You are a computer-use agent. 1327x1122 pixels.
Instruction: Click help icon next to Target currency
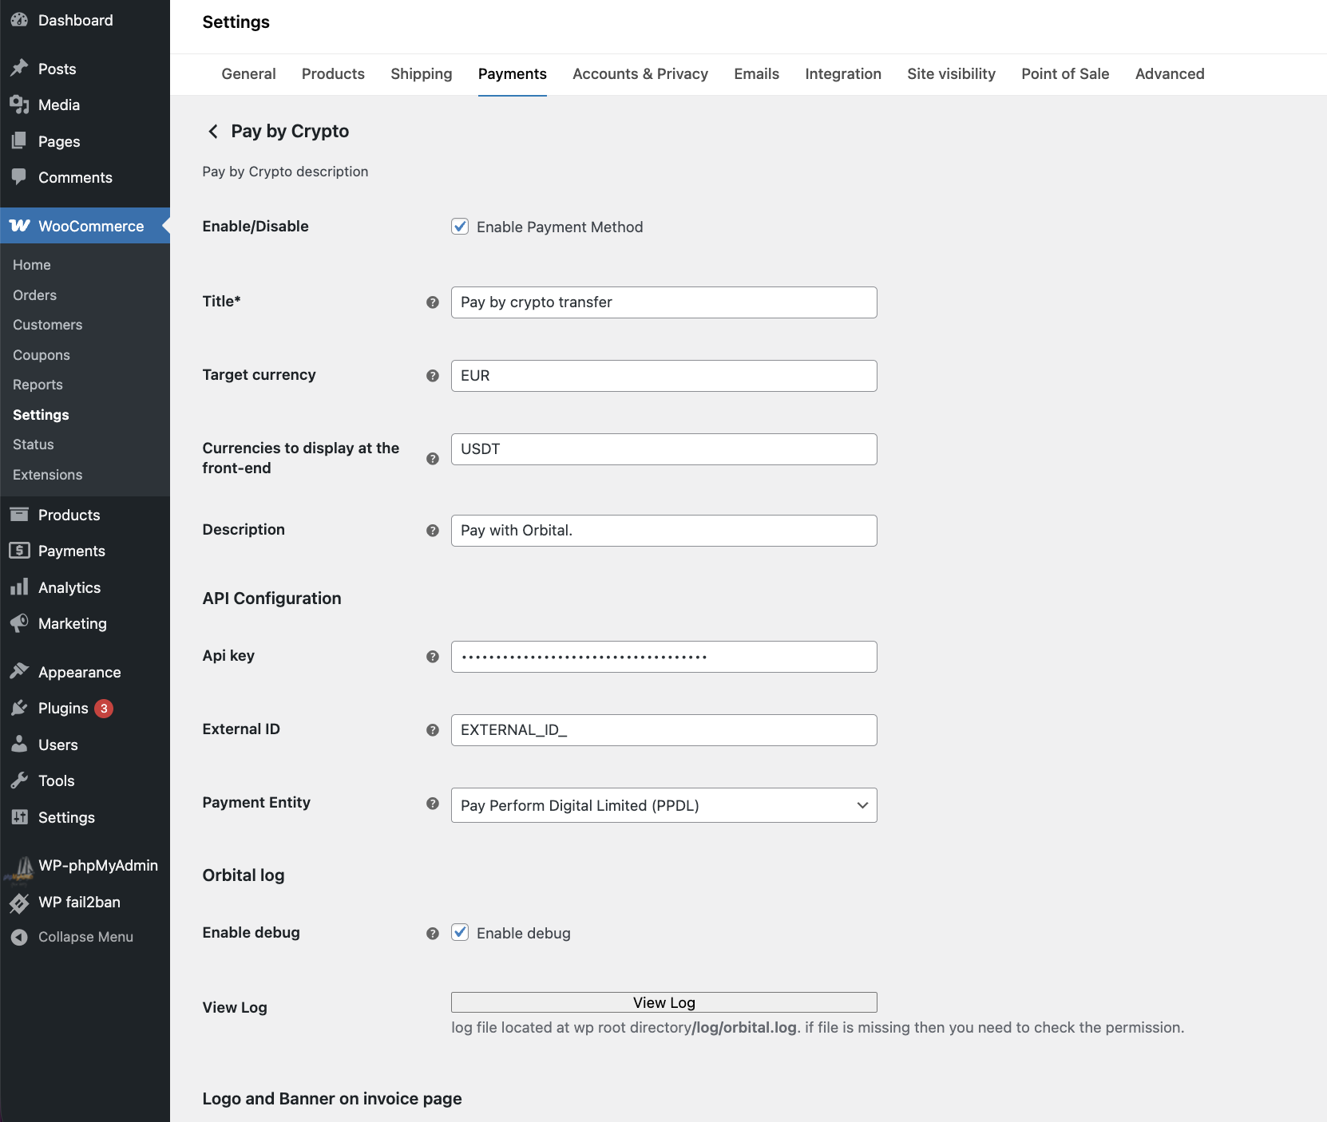(433, 376)
